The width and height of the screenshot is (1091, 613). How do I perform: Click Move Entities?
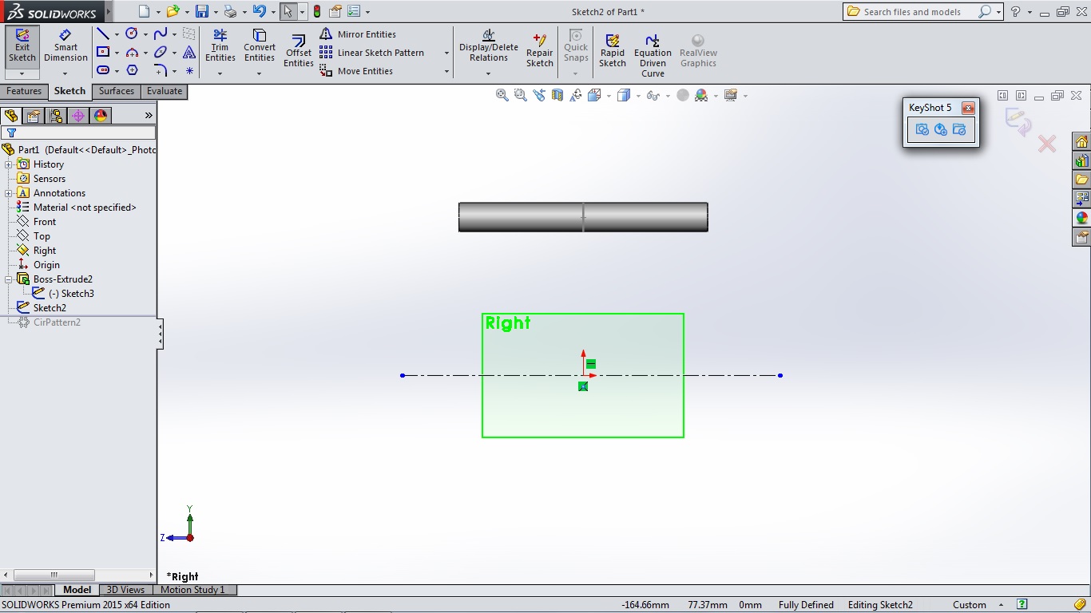[356, 71]
